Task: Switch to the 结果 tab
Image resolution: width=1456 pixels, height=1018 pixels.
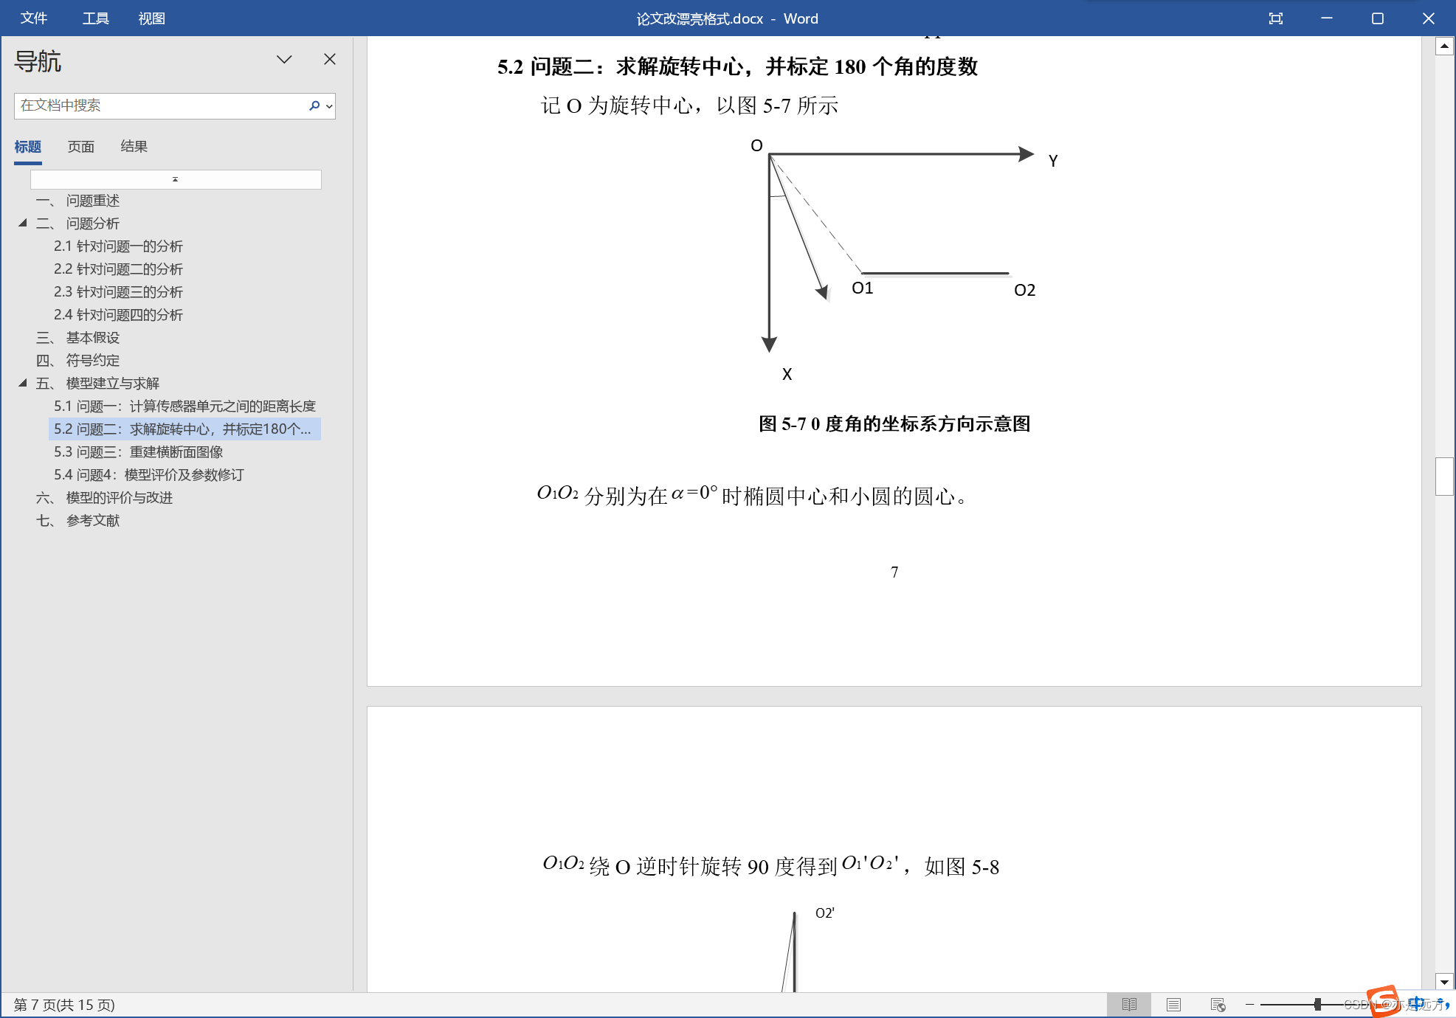Action: click(x=134, y=147)
